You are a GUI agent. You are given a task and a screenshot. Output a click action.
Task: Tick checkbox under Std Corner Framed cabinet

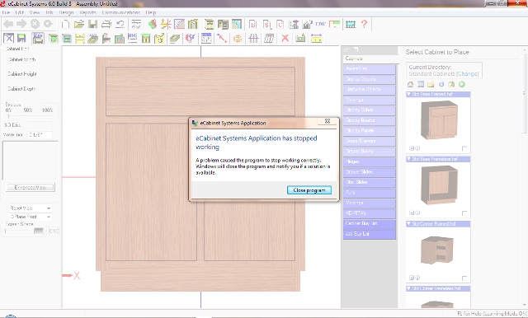(x=464, y=278)
